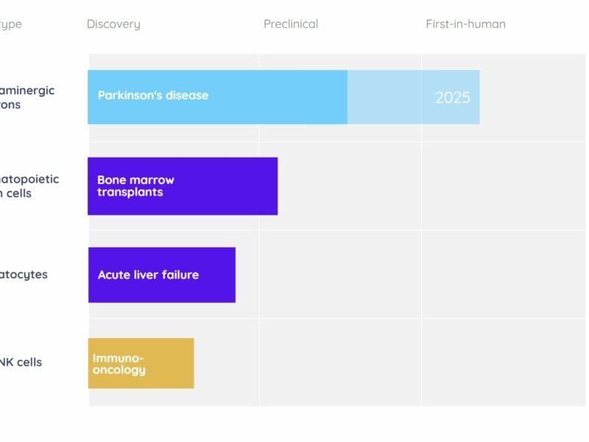This screenshot has height=442, width=589.
Task: Click the First-in-human column header
Action: tap(466, 24)
